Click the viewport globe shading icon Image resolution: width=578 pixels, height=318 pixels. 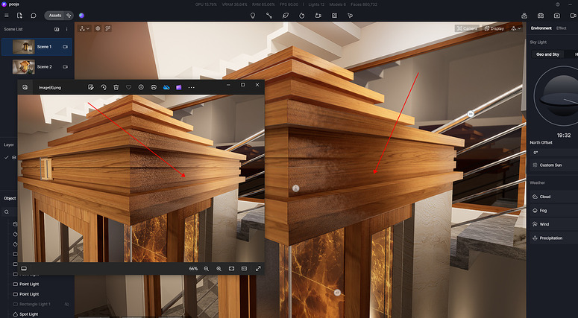(x=98, y=28)
